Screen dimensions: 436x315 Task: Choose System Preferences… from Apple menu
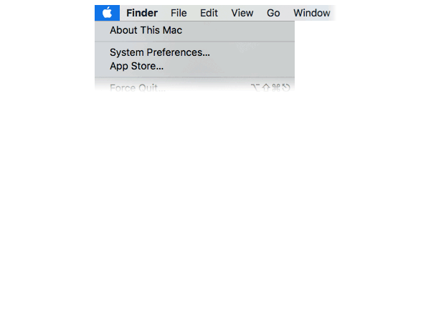pos(194,52)
